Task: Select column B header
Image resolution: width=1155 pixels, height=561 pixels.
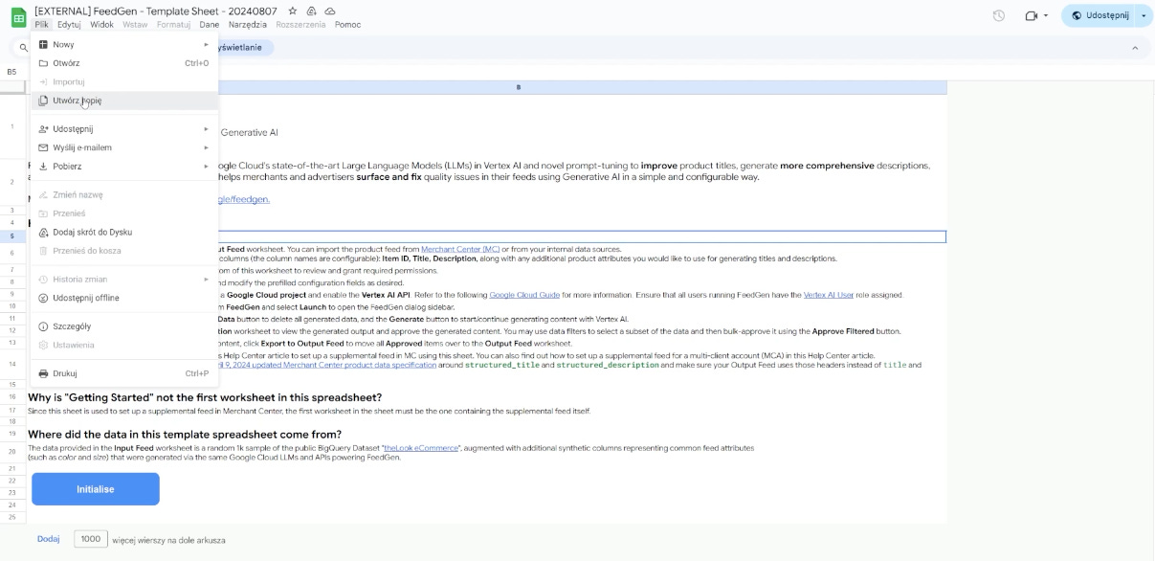Action: [x=519, y=87]
